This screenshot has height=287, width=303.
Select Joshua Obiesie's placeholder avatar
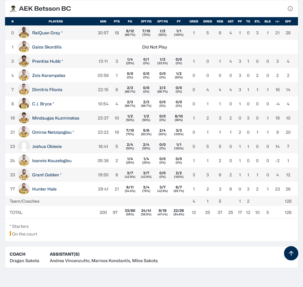click(x=24, y=146)
